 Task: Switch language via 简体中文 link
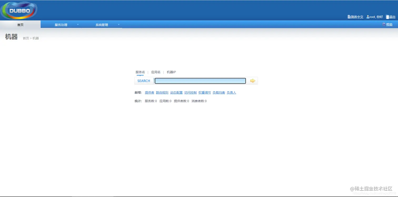(x=357, y=17)
